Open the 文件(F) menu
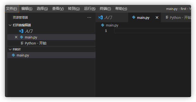This screenshot has width=196, height=102. (11, 9)
